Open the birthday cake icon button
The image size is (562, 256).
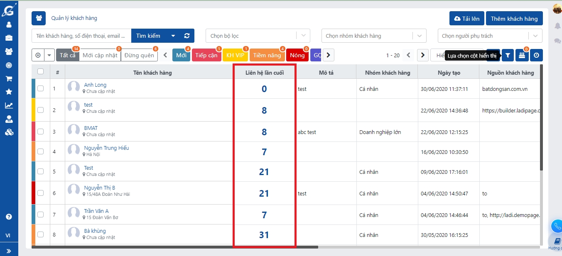(522, 55)
